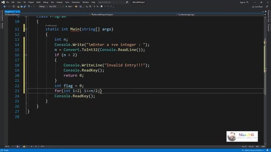Image resolution: width=271 pixels, height=152 pixels.
Task: Click the notifications bell icon
Action: point(267,150)
